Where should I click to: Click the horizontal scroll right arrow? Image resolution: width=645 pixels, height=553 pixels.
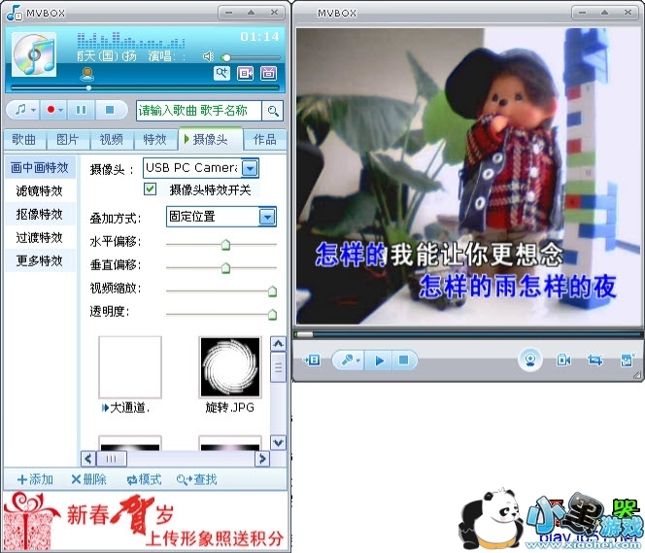[262, 459]
